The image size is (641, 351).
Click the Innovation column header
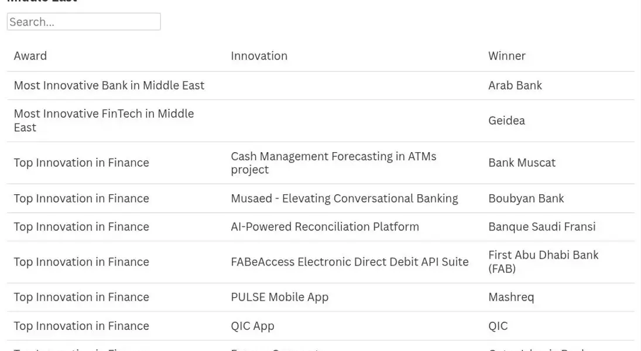(x=259, y=56)
